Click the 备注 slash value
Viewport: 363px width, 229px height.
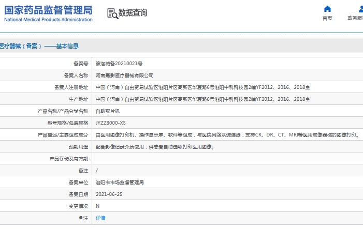coord(97,171)
